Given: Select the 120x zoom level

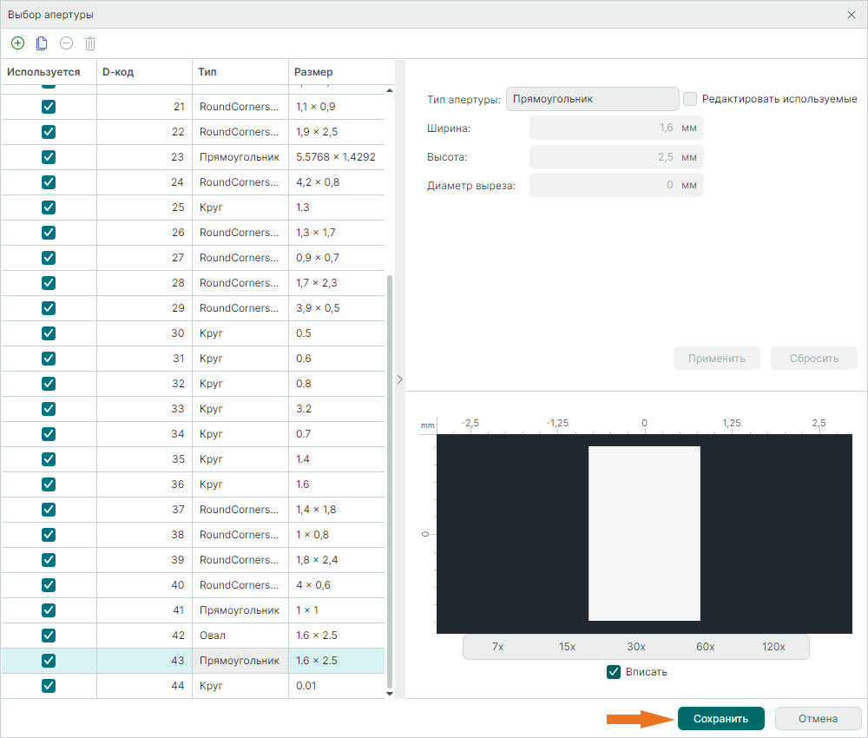Looking at the screenshot, I should 773,647.
